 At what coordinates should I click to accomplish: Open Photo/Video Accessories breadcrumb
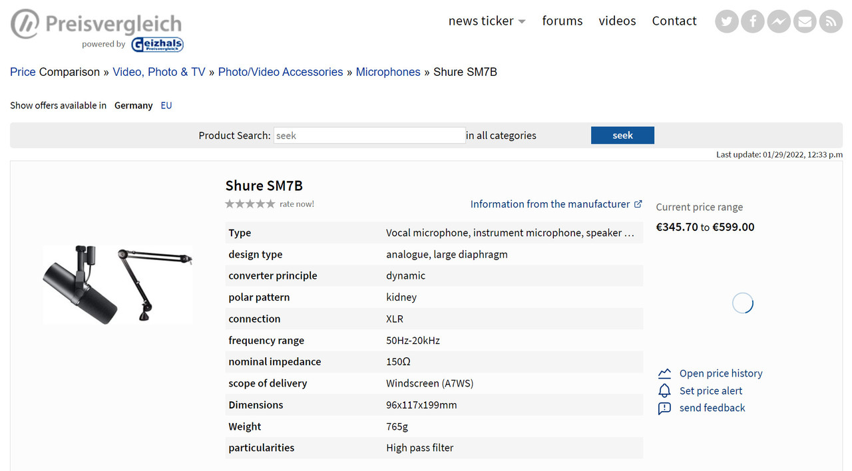click(x=280, y=72)
